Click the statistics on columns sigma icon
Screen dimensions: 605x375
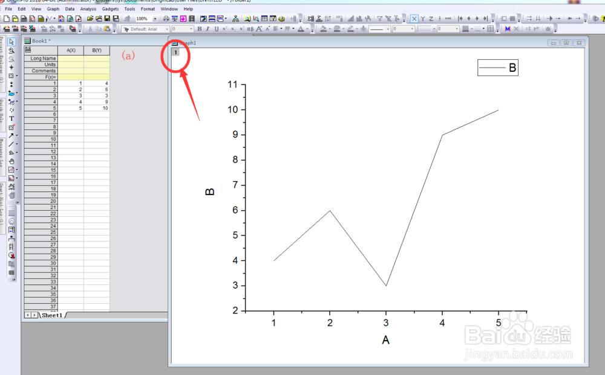click(310, 19)
